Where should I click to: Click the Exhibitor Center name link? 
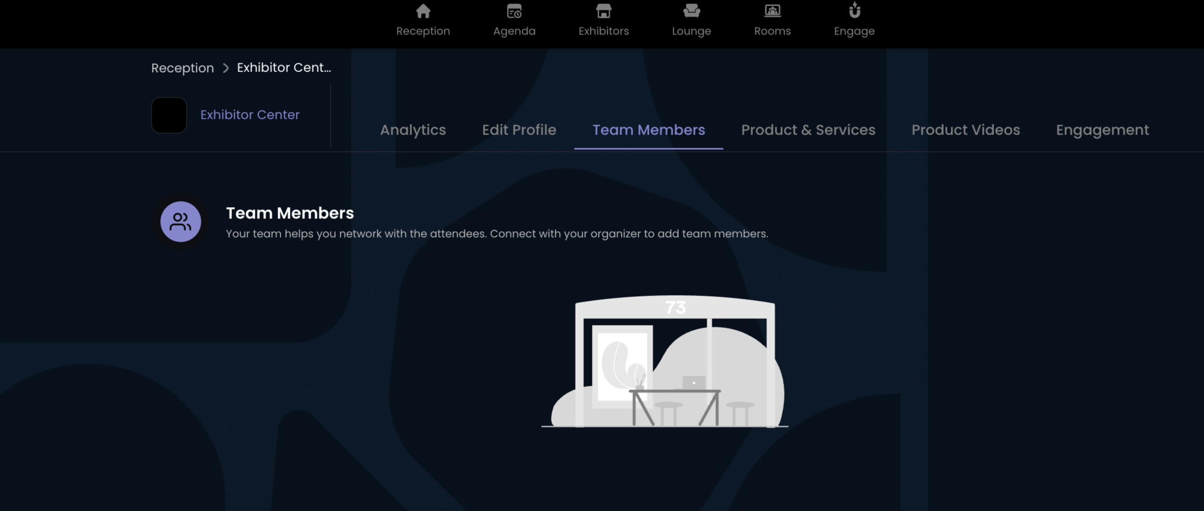point(250,115)
